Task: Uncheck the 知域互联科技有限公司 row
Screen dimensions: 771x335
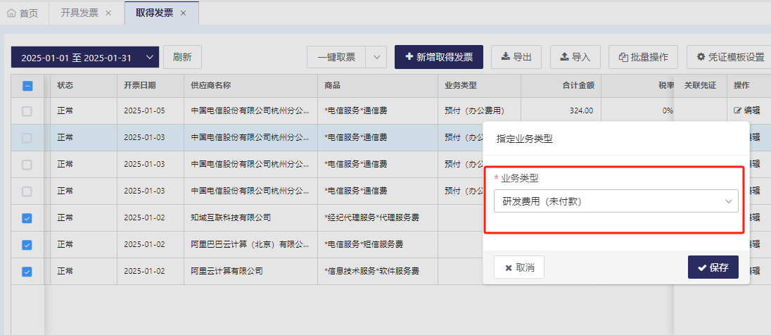Action: pos(27,218)
